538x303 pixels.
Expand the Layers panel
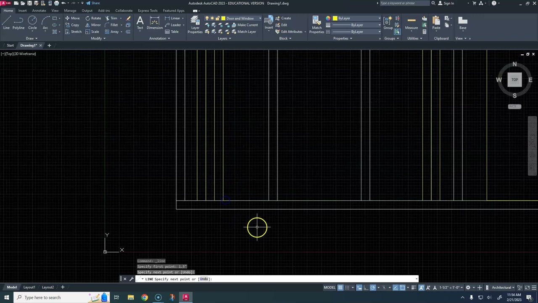point(224,38)
